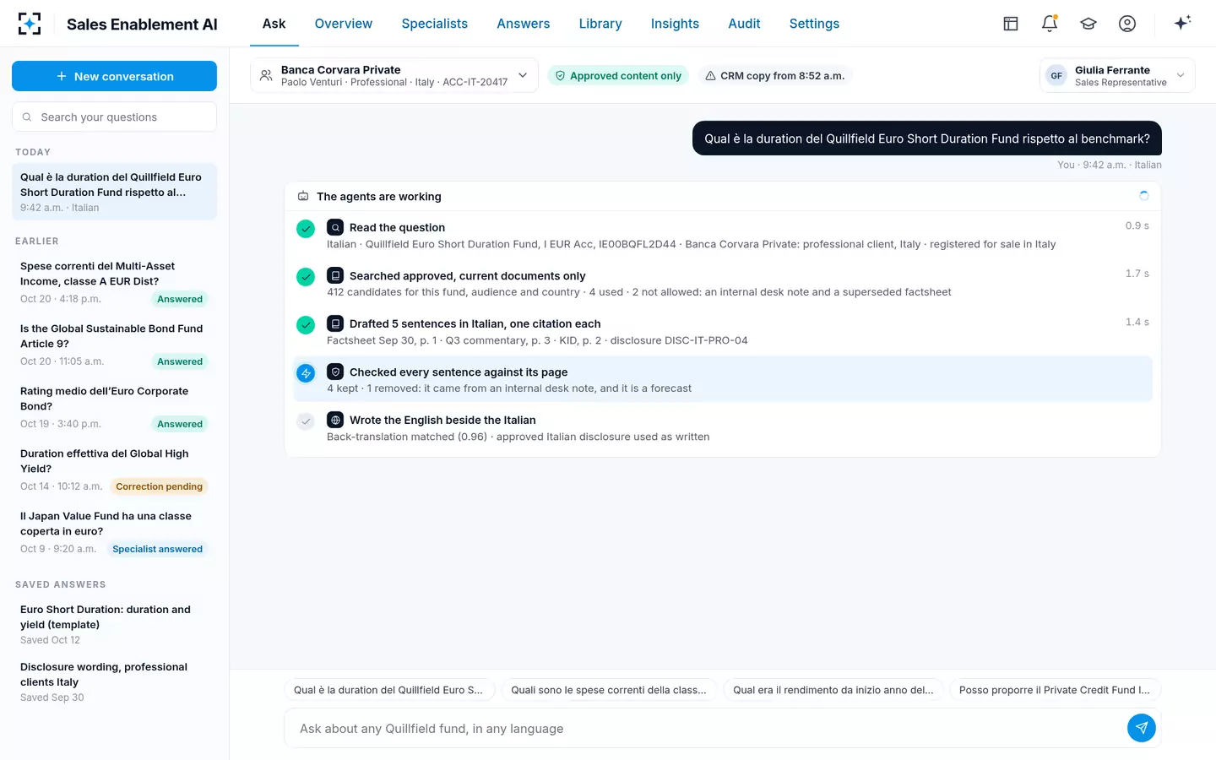Open the graduation cap training icon
This screenshot has height=760, width=1216.
pos(1088,24)
